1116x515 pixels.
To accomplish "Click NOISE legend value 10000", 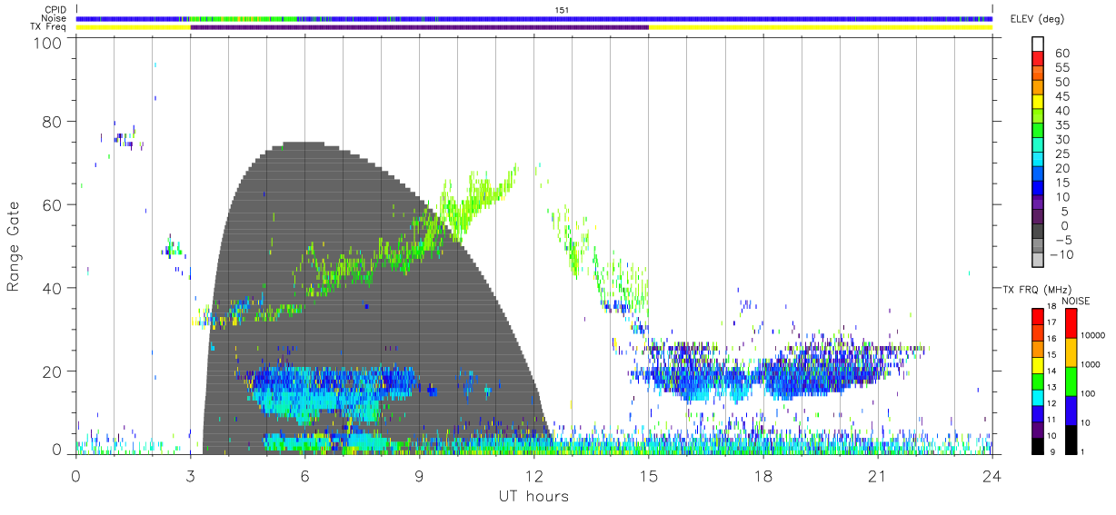I will point(1094,335).
